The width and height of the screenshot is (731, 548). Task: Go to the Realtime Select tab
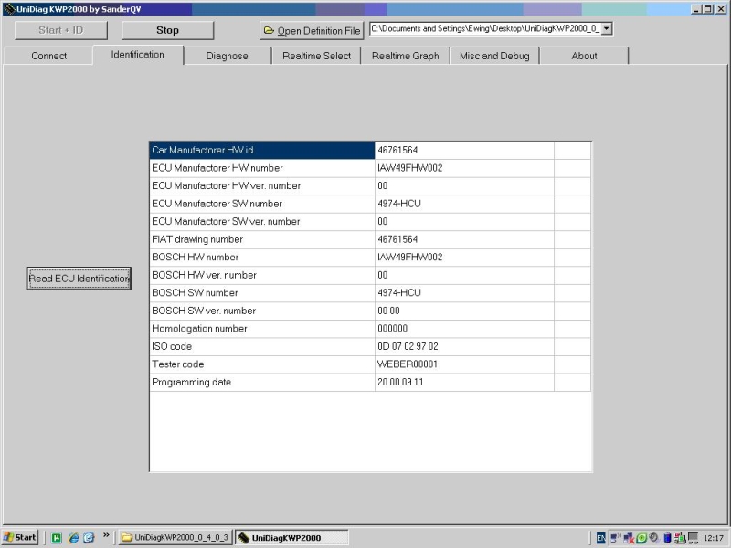316,56
